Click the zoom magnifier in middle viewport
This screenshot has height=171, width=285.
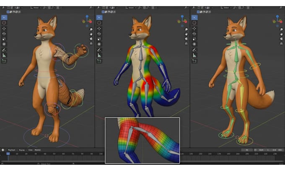point(186,29)
